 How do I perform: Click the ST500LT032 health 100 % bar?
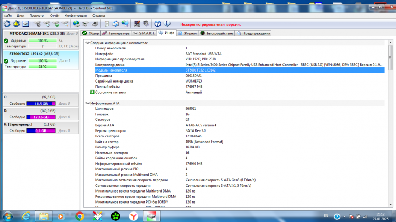tap(42, 60)
